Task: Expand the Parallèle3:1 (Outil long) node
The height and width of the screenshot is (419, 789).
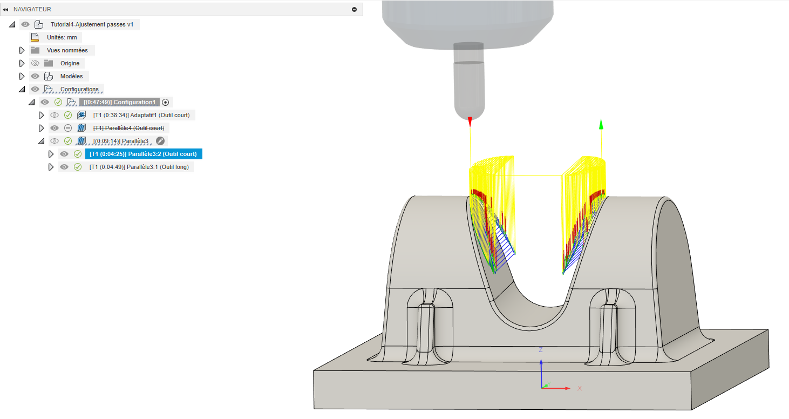Action: tap(51, 167)
